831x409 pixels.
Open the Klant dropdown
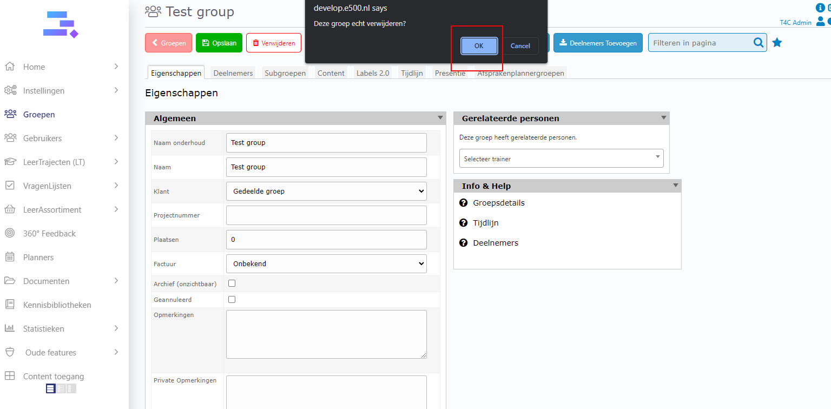click(x=326, y=191)
